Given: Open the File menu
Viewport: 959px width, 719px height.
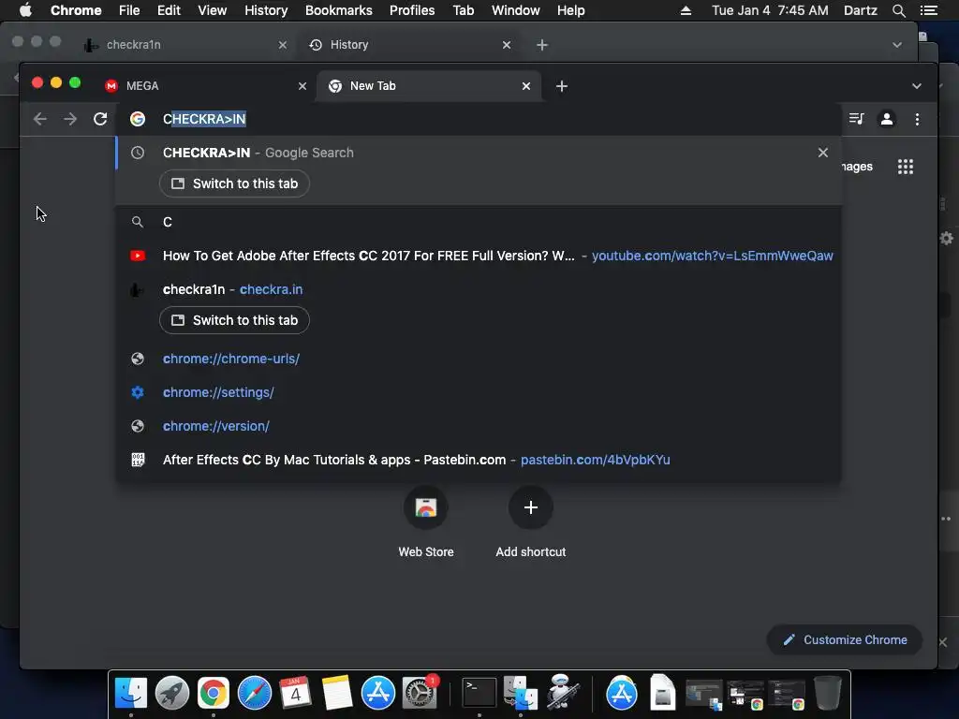Looking at the screenshot, I should click(129, 10).
